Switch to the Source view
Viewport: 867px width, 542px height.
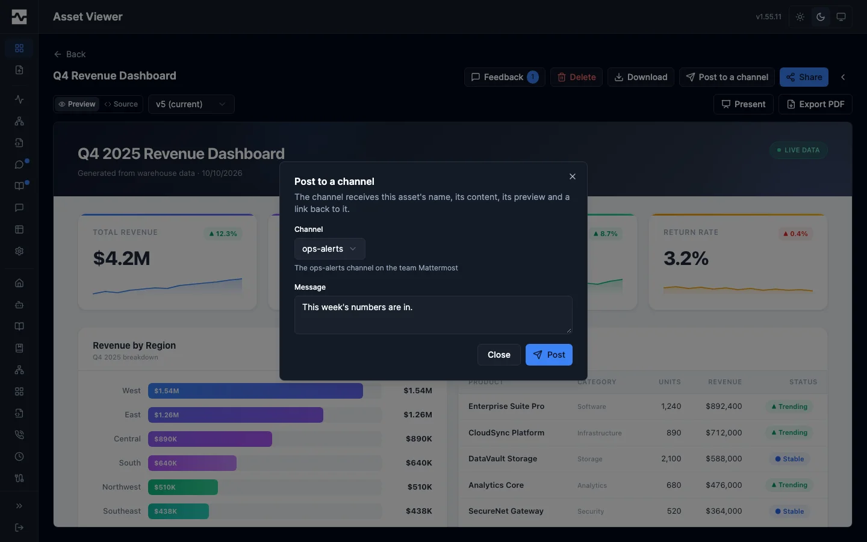[121, 104]
